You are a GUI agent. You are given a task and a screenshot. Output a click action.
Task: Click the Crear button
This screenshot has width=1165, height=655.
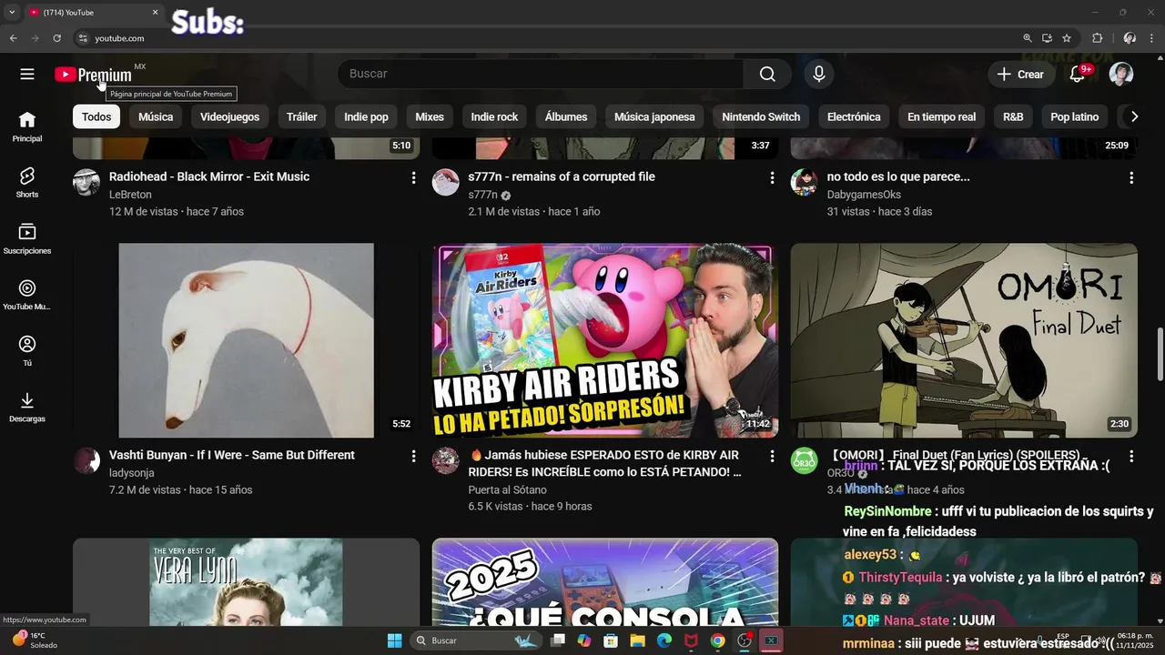pos(1021,75)
